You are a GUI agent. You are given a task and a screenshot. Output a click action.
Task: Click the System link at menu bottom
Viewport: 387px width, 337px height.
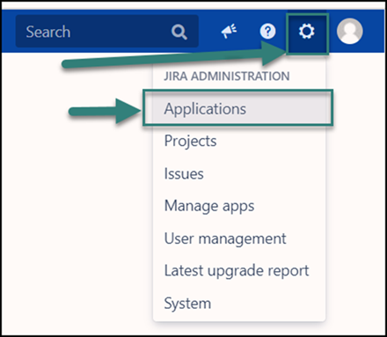click(x=187, y=304)
